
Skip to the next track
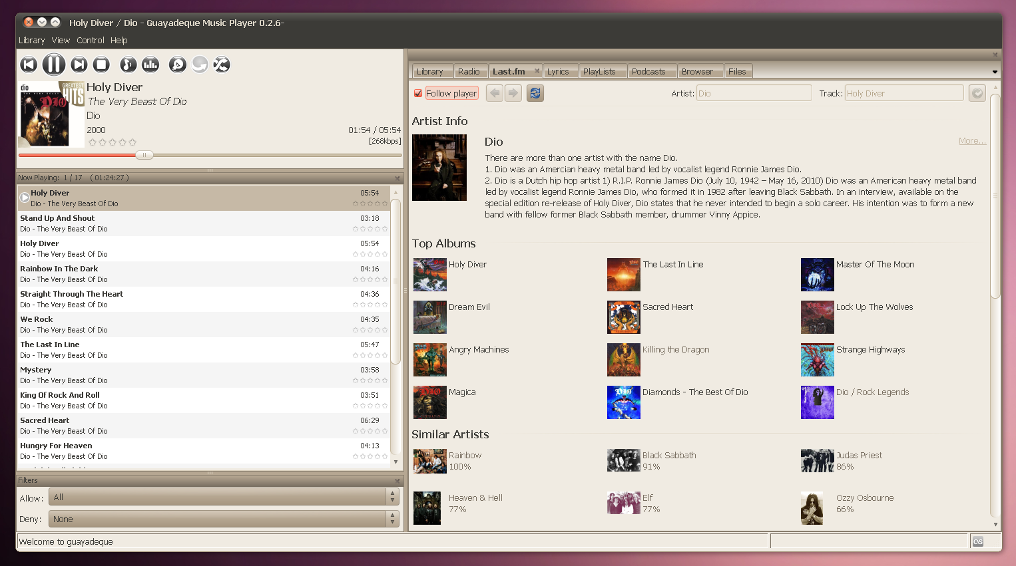[79, 65]
